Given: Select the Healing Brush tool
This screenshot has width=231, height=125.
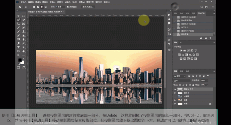Looking at the screenshot, I should [23, 28].
